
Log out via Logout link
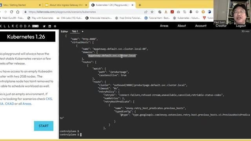(241, 26)
